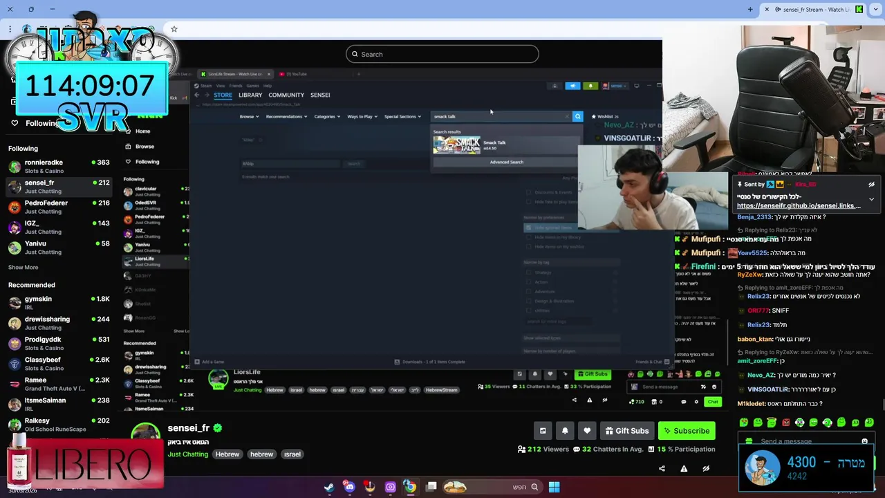Open Classybeef recommended channel

point(59,364)
